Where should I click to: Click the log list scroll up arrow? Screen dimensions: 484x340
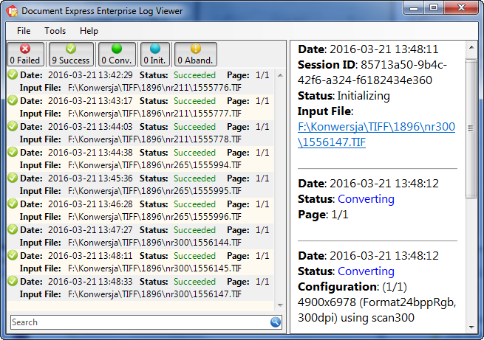click(280, 75)
